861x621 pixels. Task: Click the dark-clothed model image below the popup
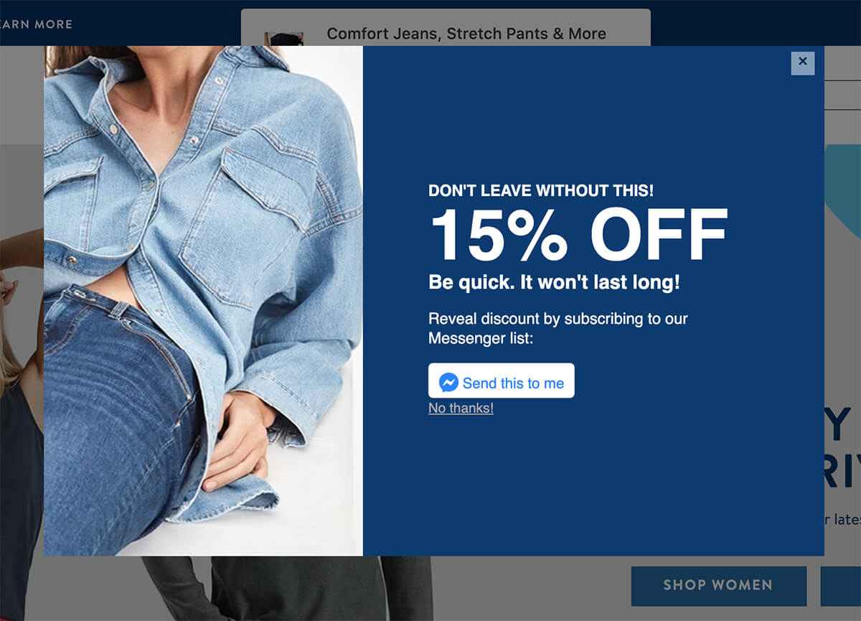[x=287, y=588]
